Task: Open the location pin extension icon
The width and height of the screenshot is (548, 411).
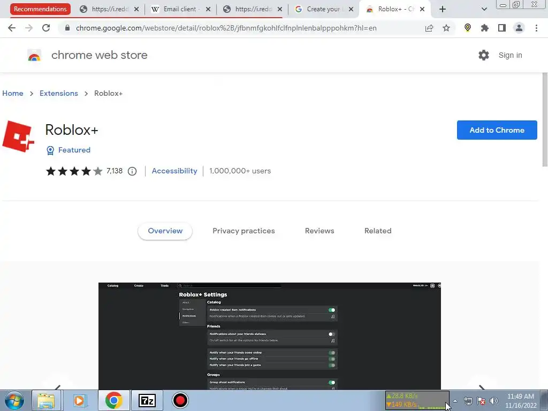Action: 468,28
